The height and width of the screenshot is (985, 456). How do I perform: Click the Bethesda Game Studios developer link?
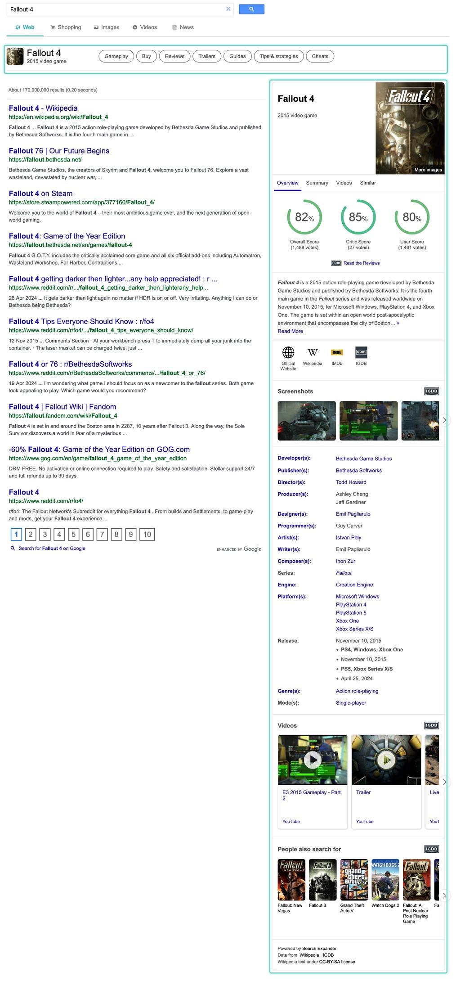point(364,459)
